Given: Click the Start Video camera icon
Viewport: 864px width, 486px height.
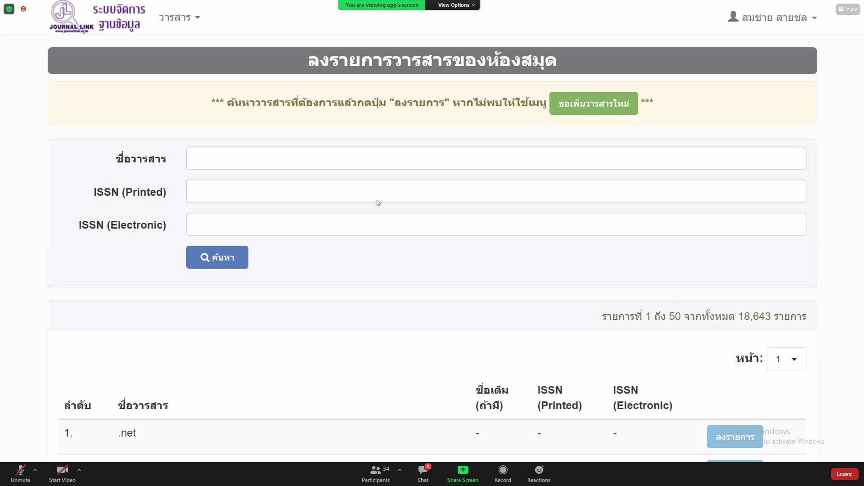Looking at the screenshot, I should pos(62,470).
